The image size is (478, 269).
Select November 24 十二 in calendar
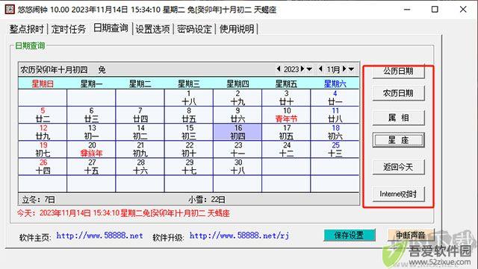(286, 150)
